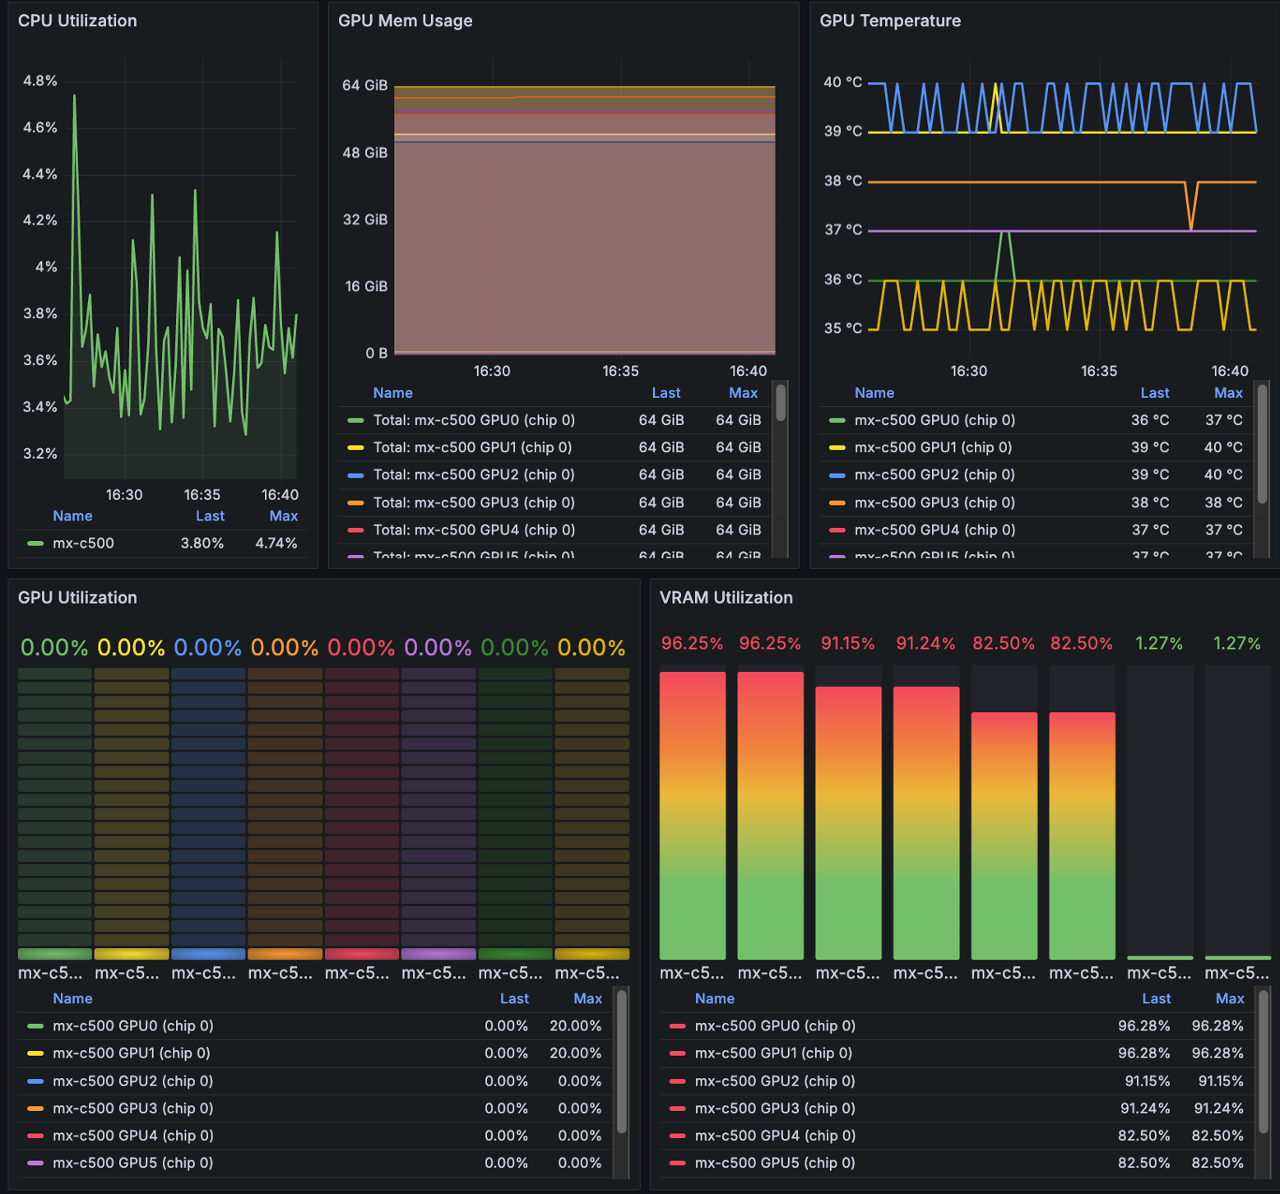1280x1194 pixels.
Task: Sort GPU Temperature legend by Max column
Action: pyautogui.click(x=1227, y=393)
